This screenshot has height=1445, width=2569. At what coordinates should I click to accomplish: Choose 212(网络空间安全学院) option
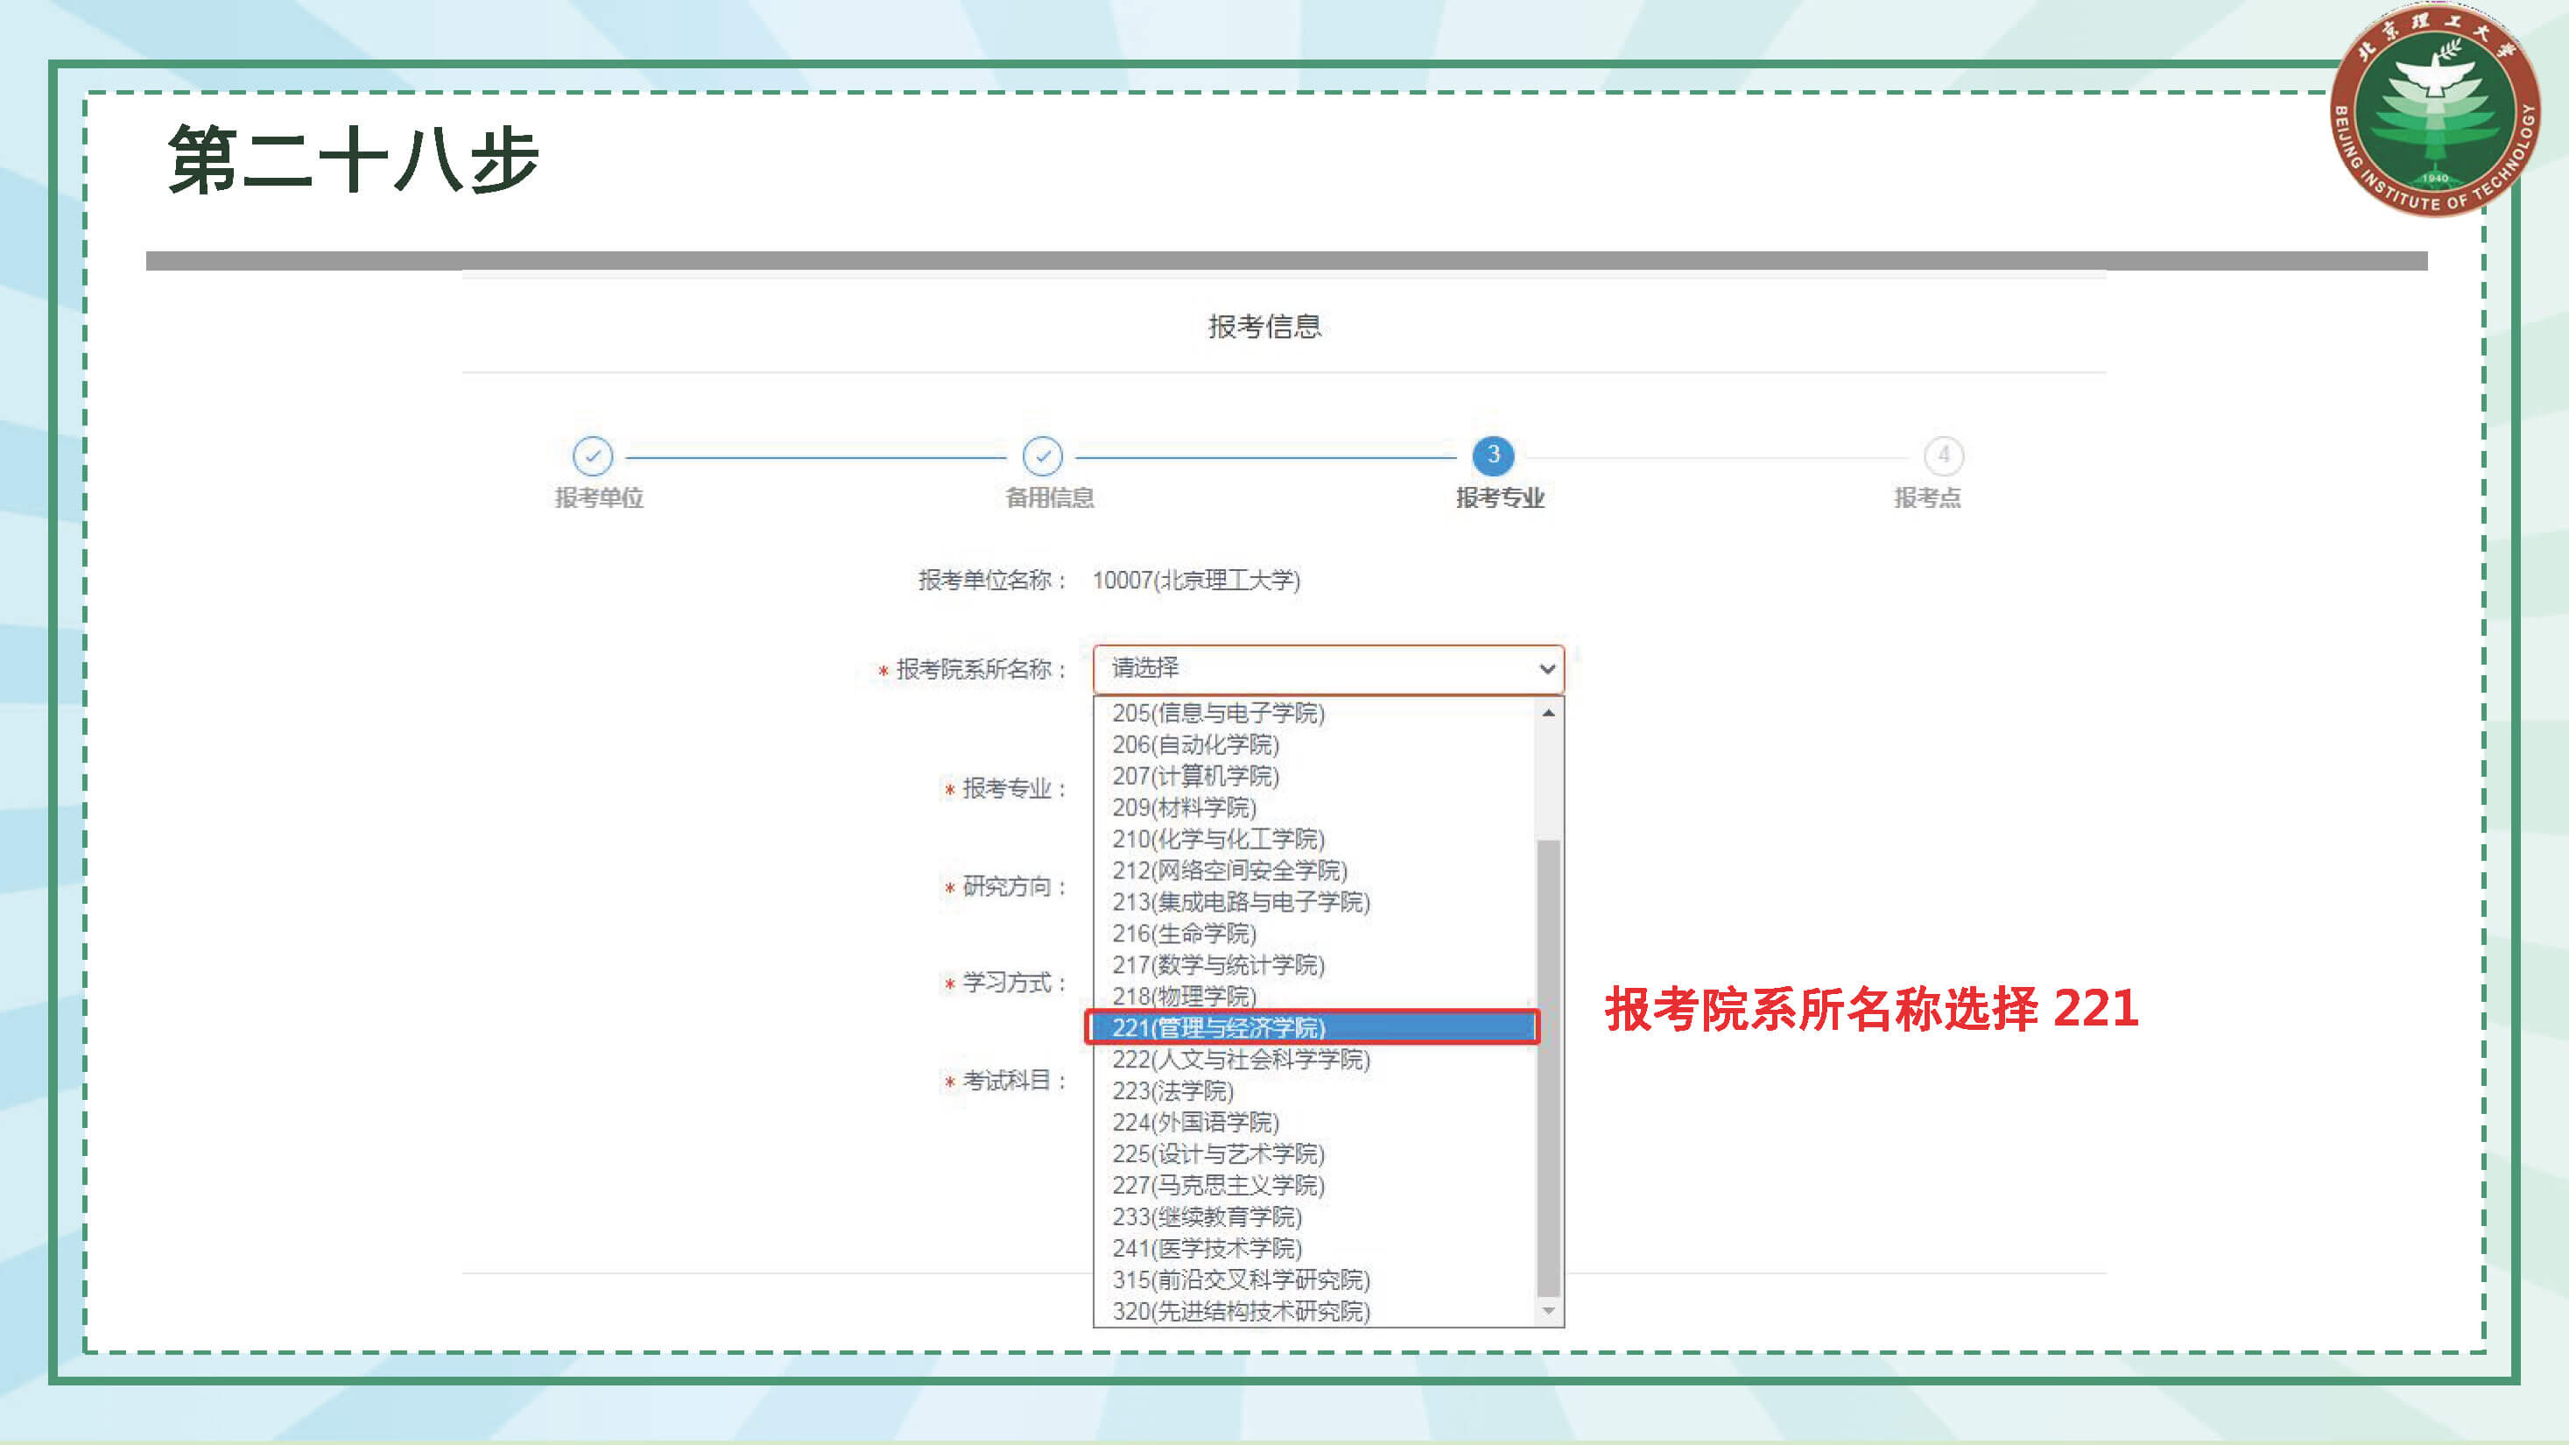click(1229, 871)
